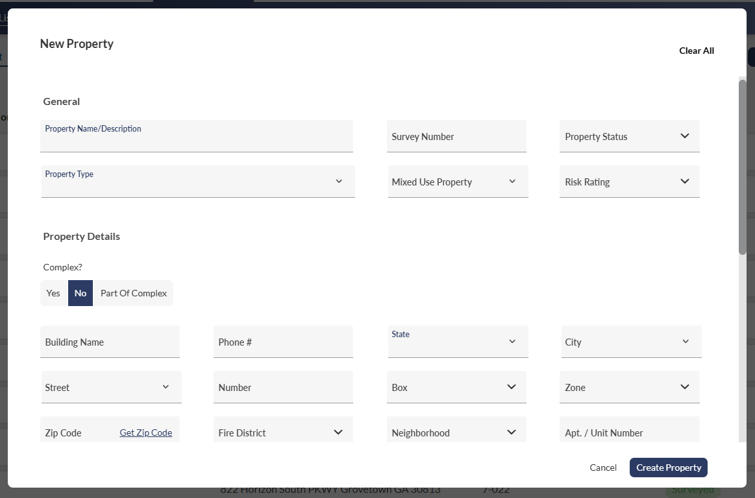755x498 pixels.
Task: Expand the Property Type dropdown
Action: (198, 182)
